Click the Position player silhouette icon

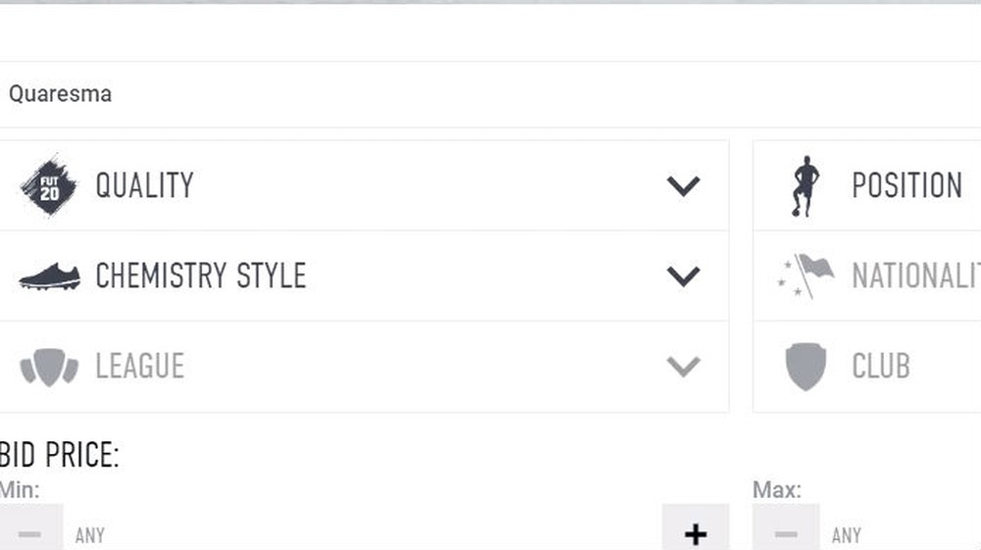point(805,185)
